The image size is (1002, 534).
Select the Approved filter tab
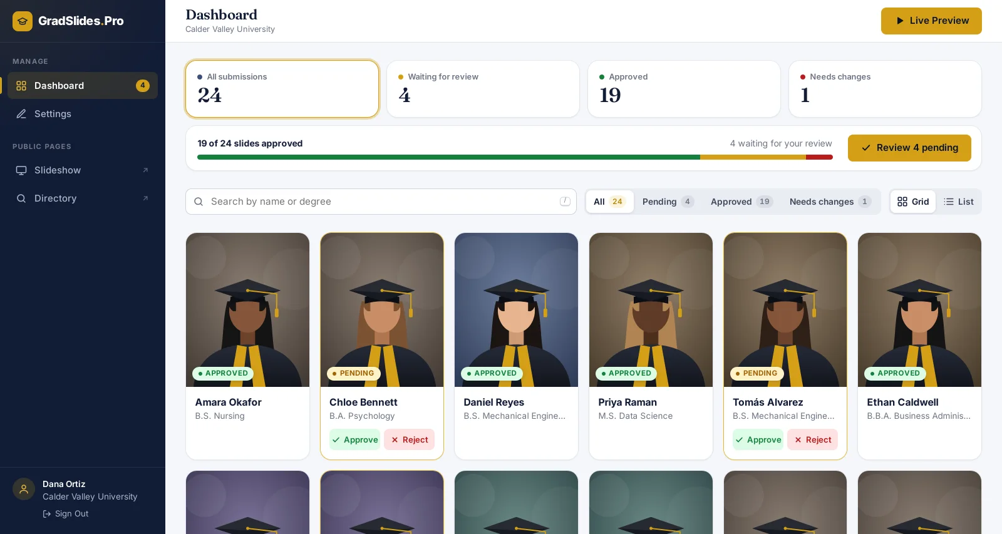tap(741, 202)
